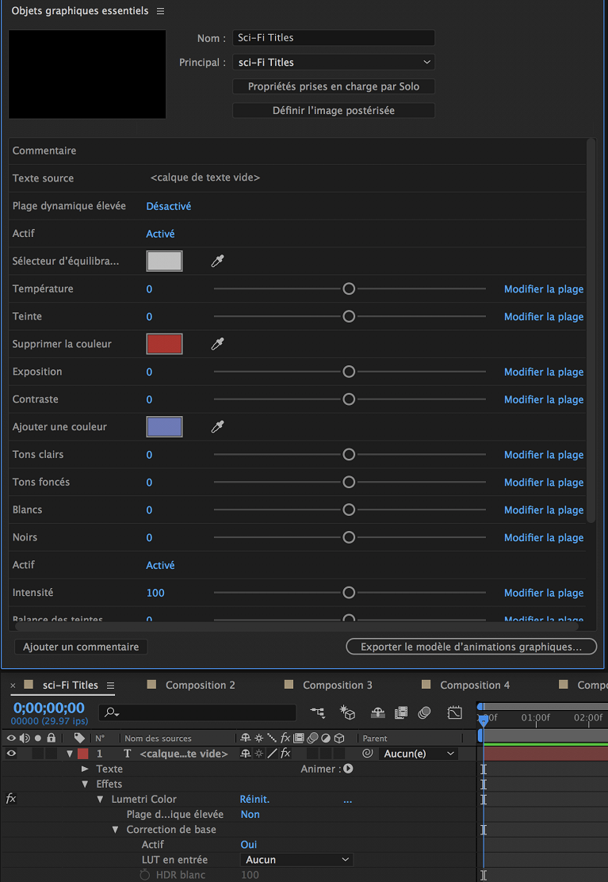Enable frame blending filmstrip icon
This screenshot has height=882, width=608.
point(401,712)
